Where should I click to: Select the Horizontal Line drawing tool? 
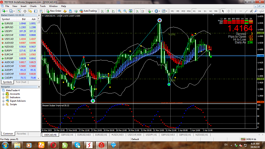241,11
